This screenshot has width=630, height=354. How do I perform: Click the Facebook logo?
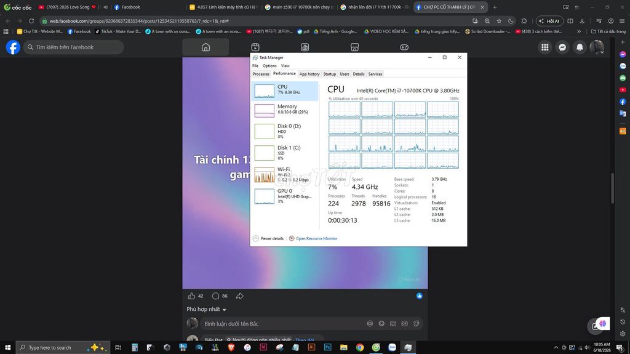13,47
